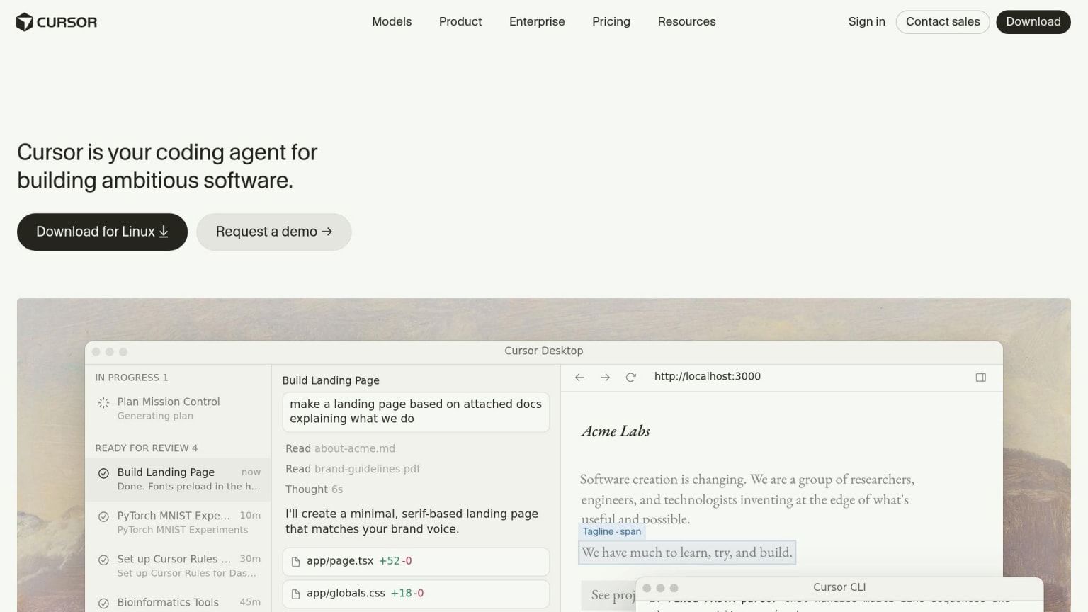1088x612 pixels.
Task: Click the Tagline span label tag
Action: [612, 532]
